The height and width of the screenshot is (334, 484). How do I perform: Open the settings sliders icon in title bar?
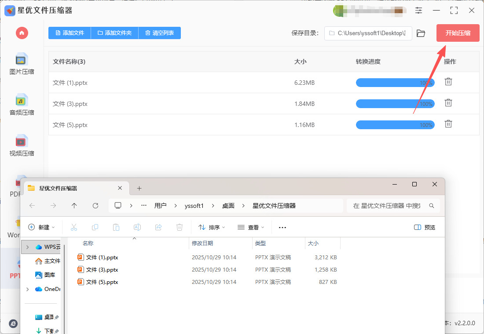pos(418,11)
